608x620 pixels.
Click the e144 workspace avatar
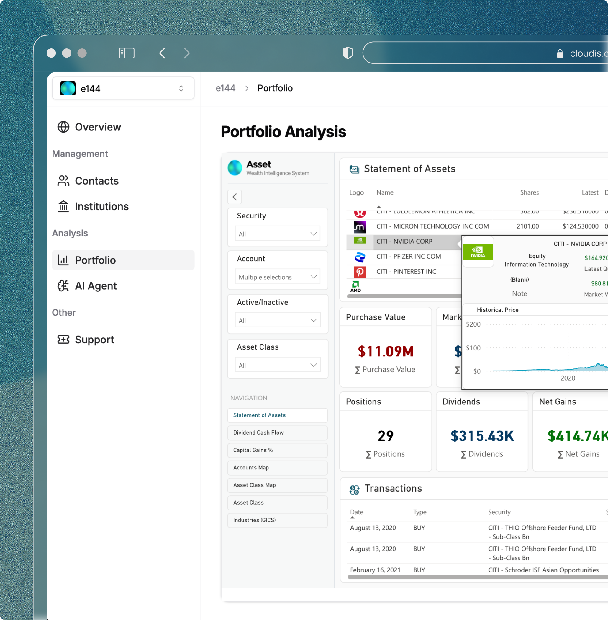68,88
